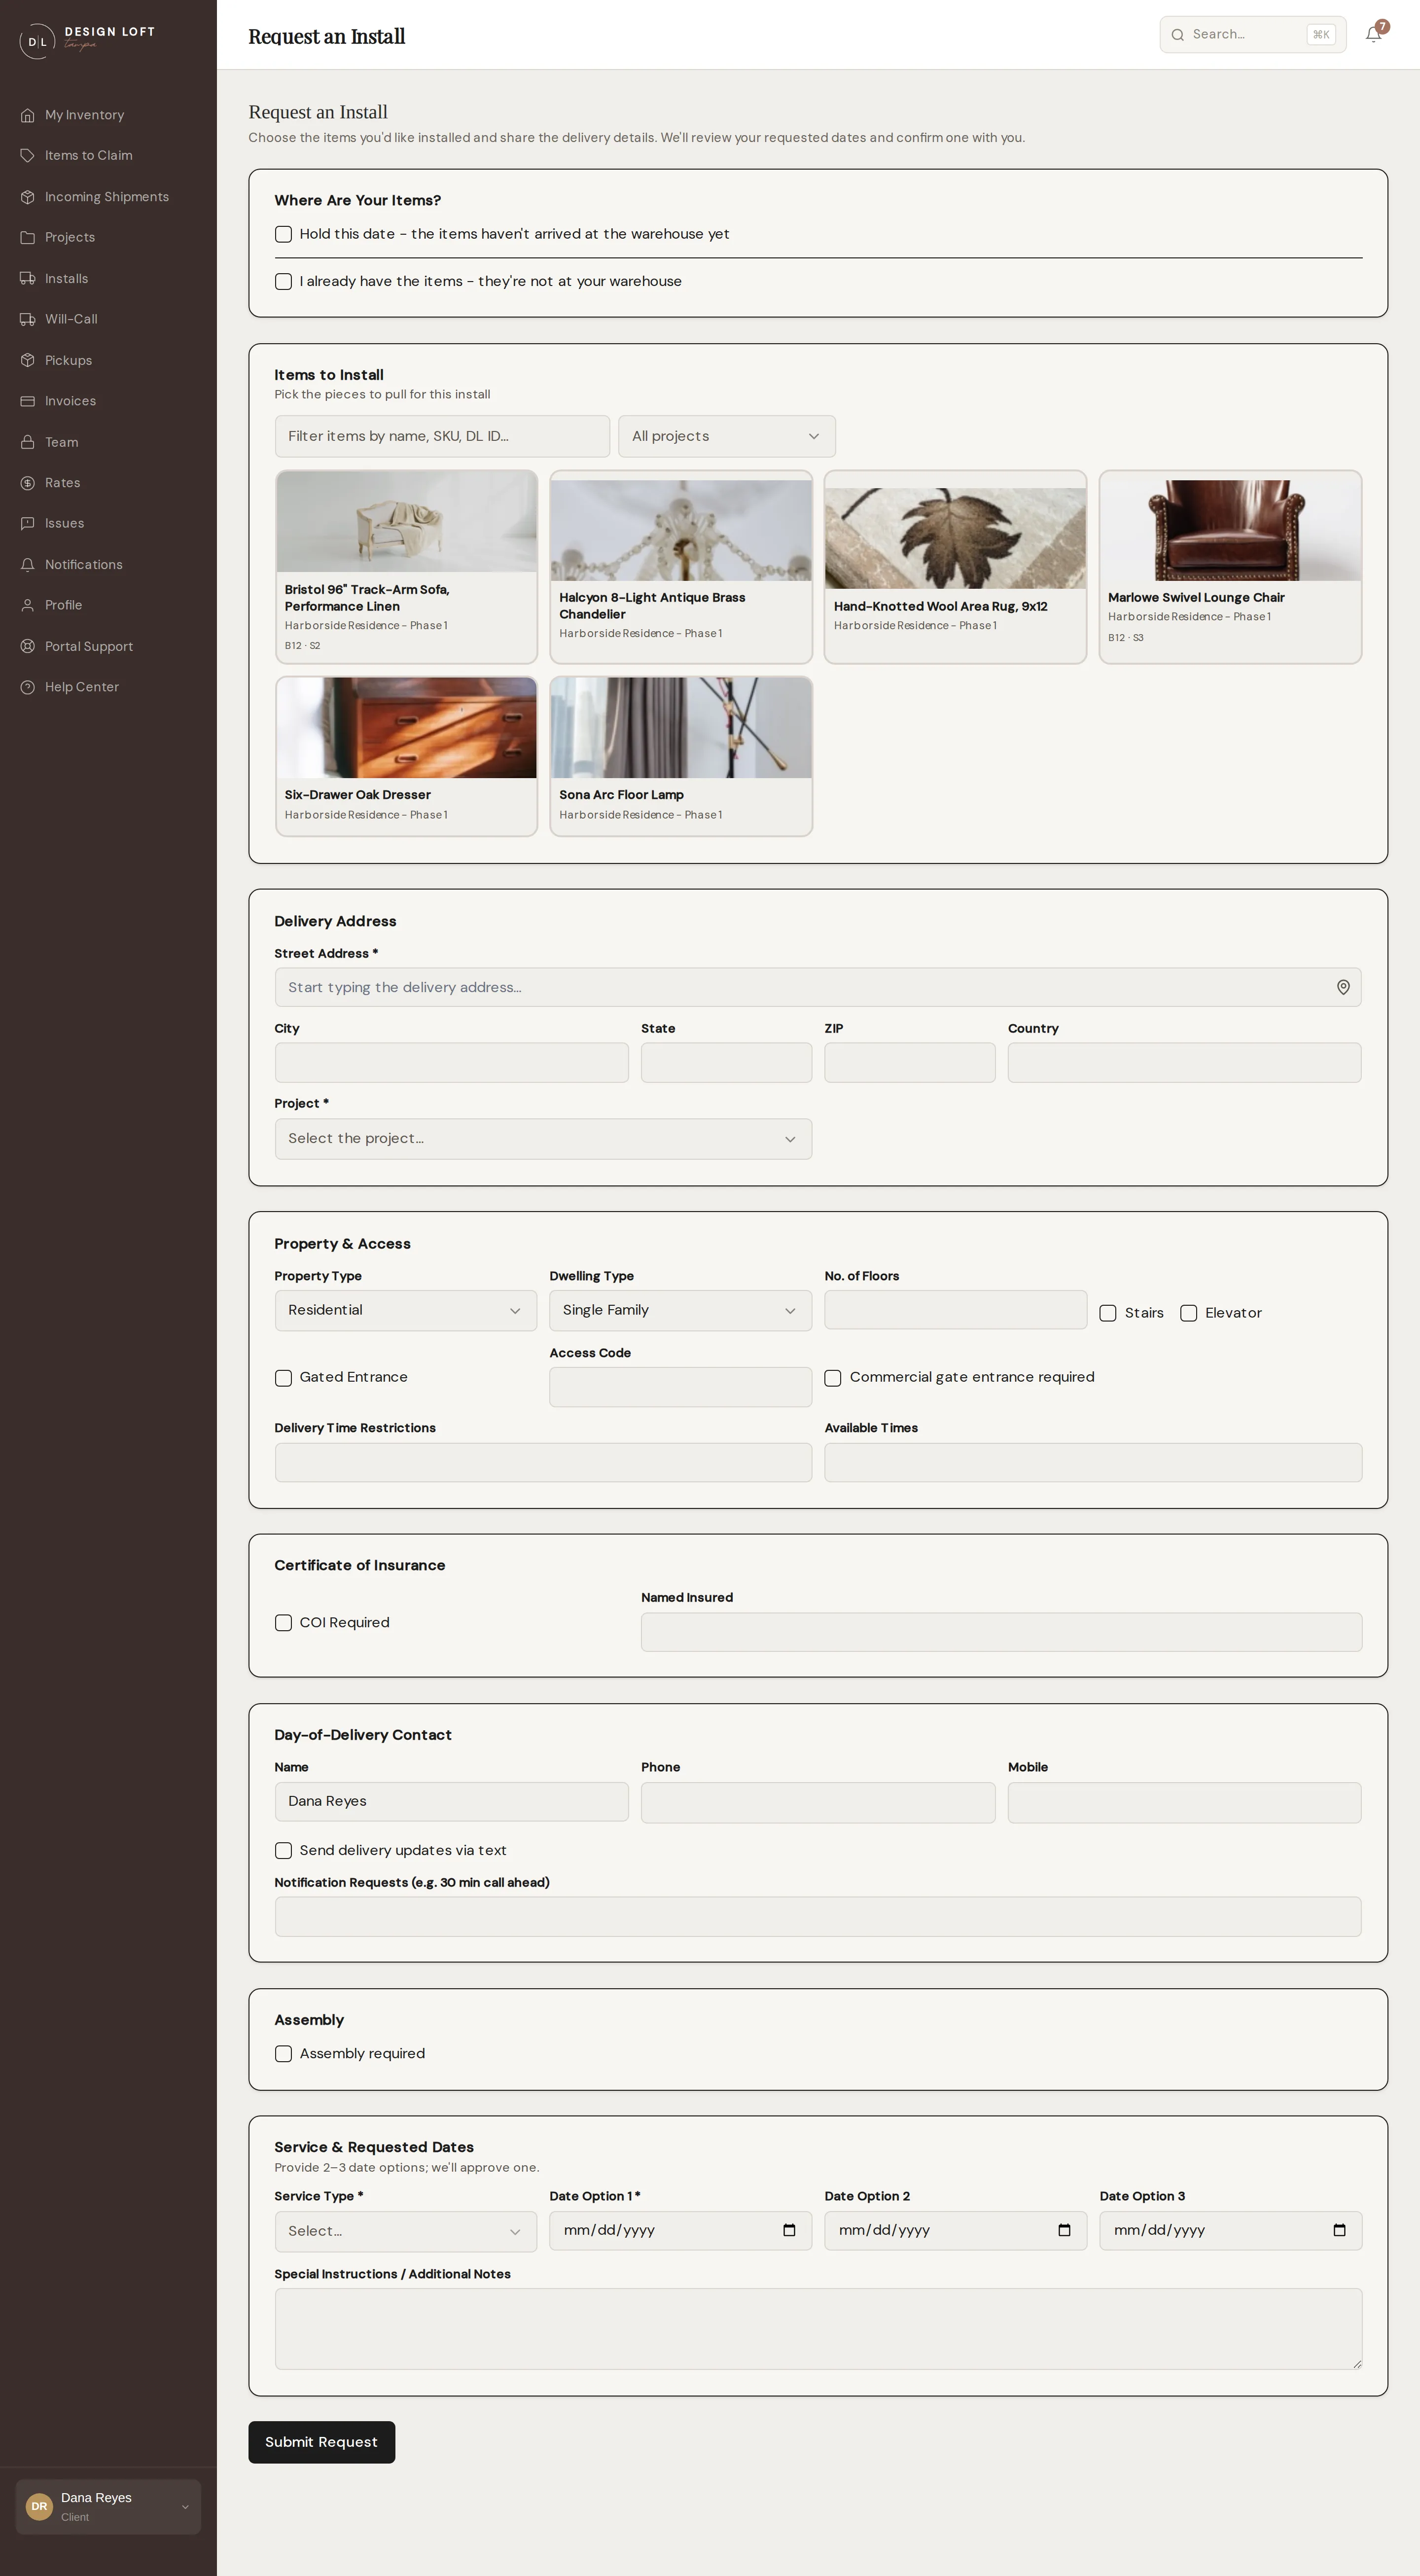Click the Profile person icon
The image size is (1420, 2576).
pos(28,606)
